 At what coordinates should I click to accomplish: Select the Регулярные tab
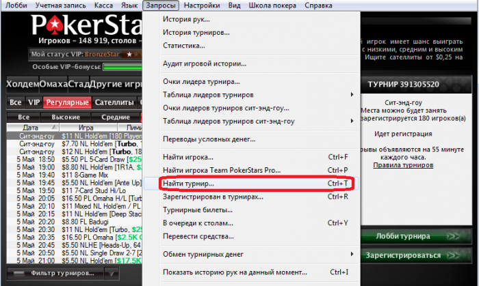(68, 102)
